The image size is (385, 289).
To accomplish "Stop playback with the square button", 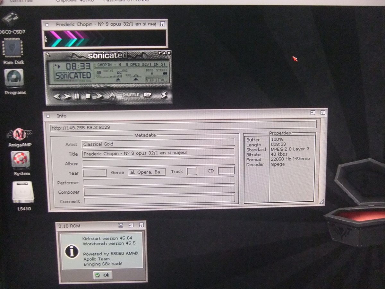I will pos(88,96).
